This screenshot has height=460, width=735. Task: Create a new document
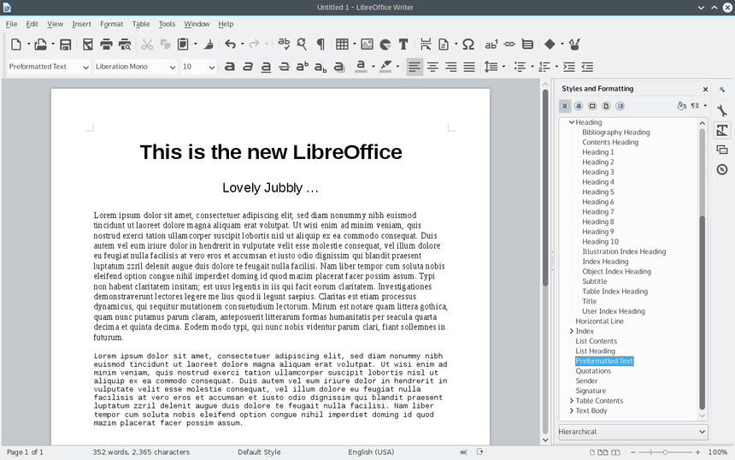coord(16,44)
